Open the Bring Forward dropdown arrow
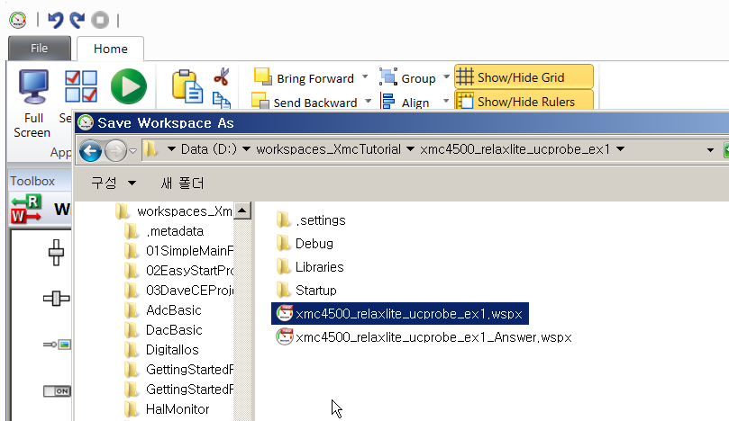Screen dimensions: 729x421 tap(365, 76)
